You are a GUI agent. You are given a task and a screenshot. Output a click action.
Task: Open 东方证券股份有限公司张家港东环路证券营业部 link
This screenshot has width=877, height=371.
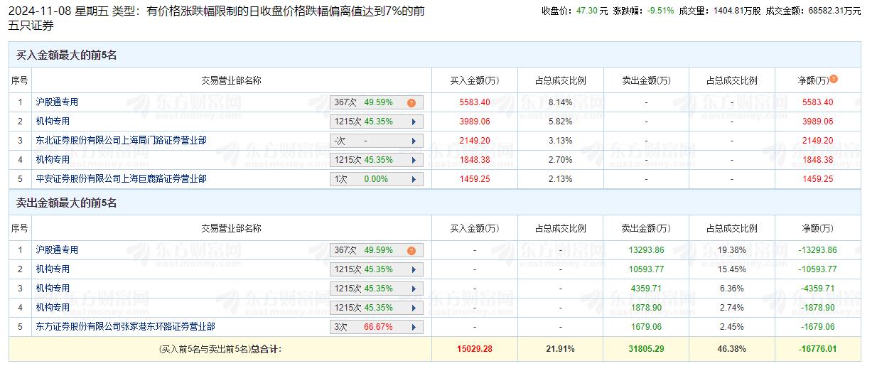tap(126, 327)
